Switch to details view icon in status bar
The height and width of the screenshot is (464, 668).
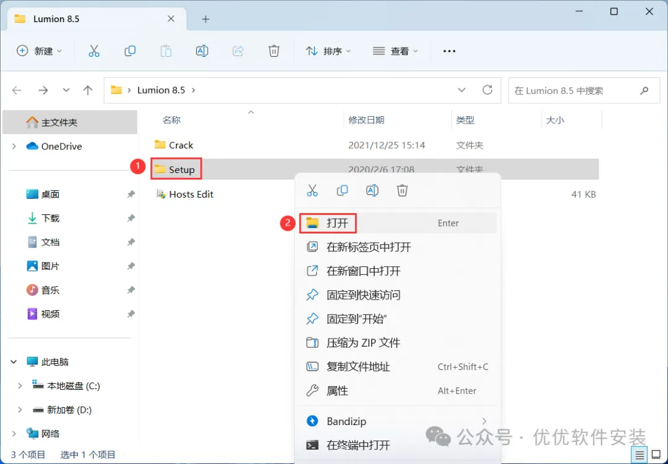pyautogui.click(x=639, y=455)
